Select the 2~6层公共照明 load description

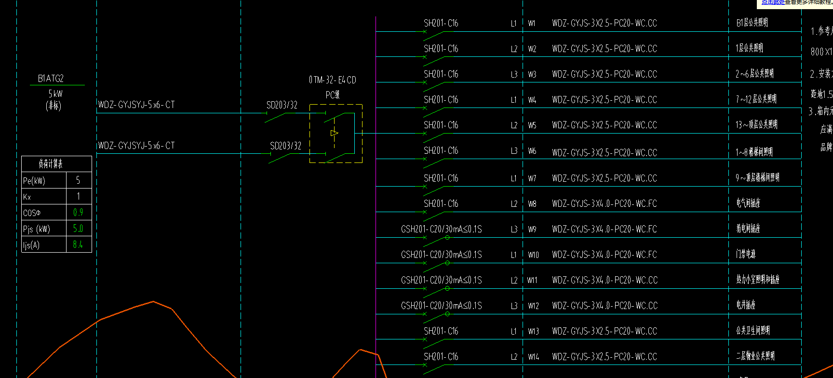(755, 74)
